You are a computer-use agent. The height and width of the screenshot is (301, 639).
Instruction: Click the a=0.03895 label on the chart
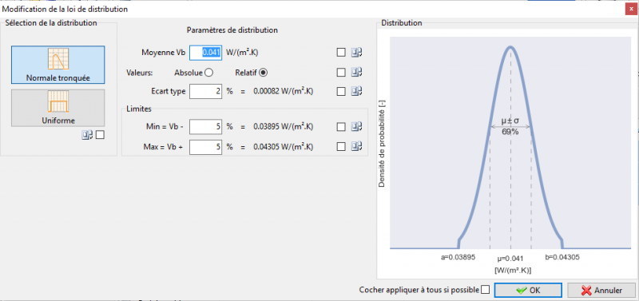458,257
